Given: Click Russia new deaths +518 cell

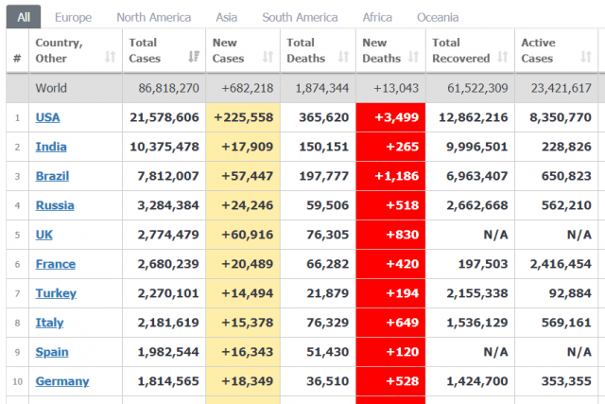Looking at the screenshot, I should point(390,205).
